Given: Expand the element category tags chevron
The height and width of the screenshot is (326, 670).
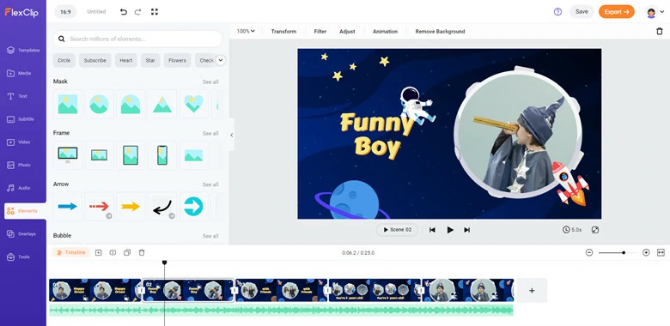Looking at the screenshot, I should [221, 60].
